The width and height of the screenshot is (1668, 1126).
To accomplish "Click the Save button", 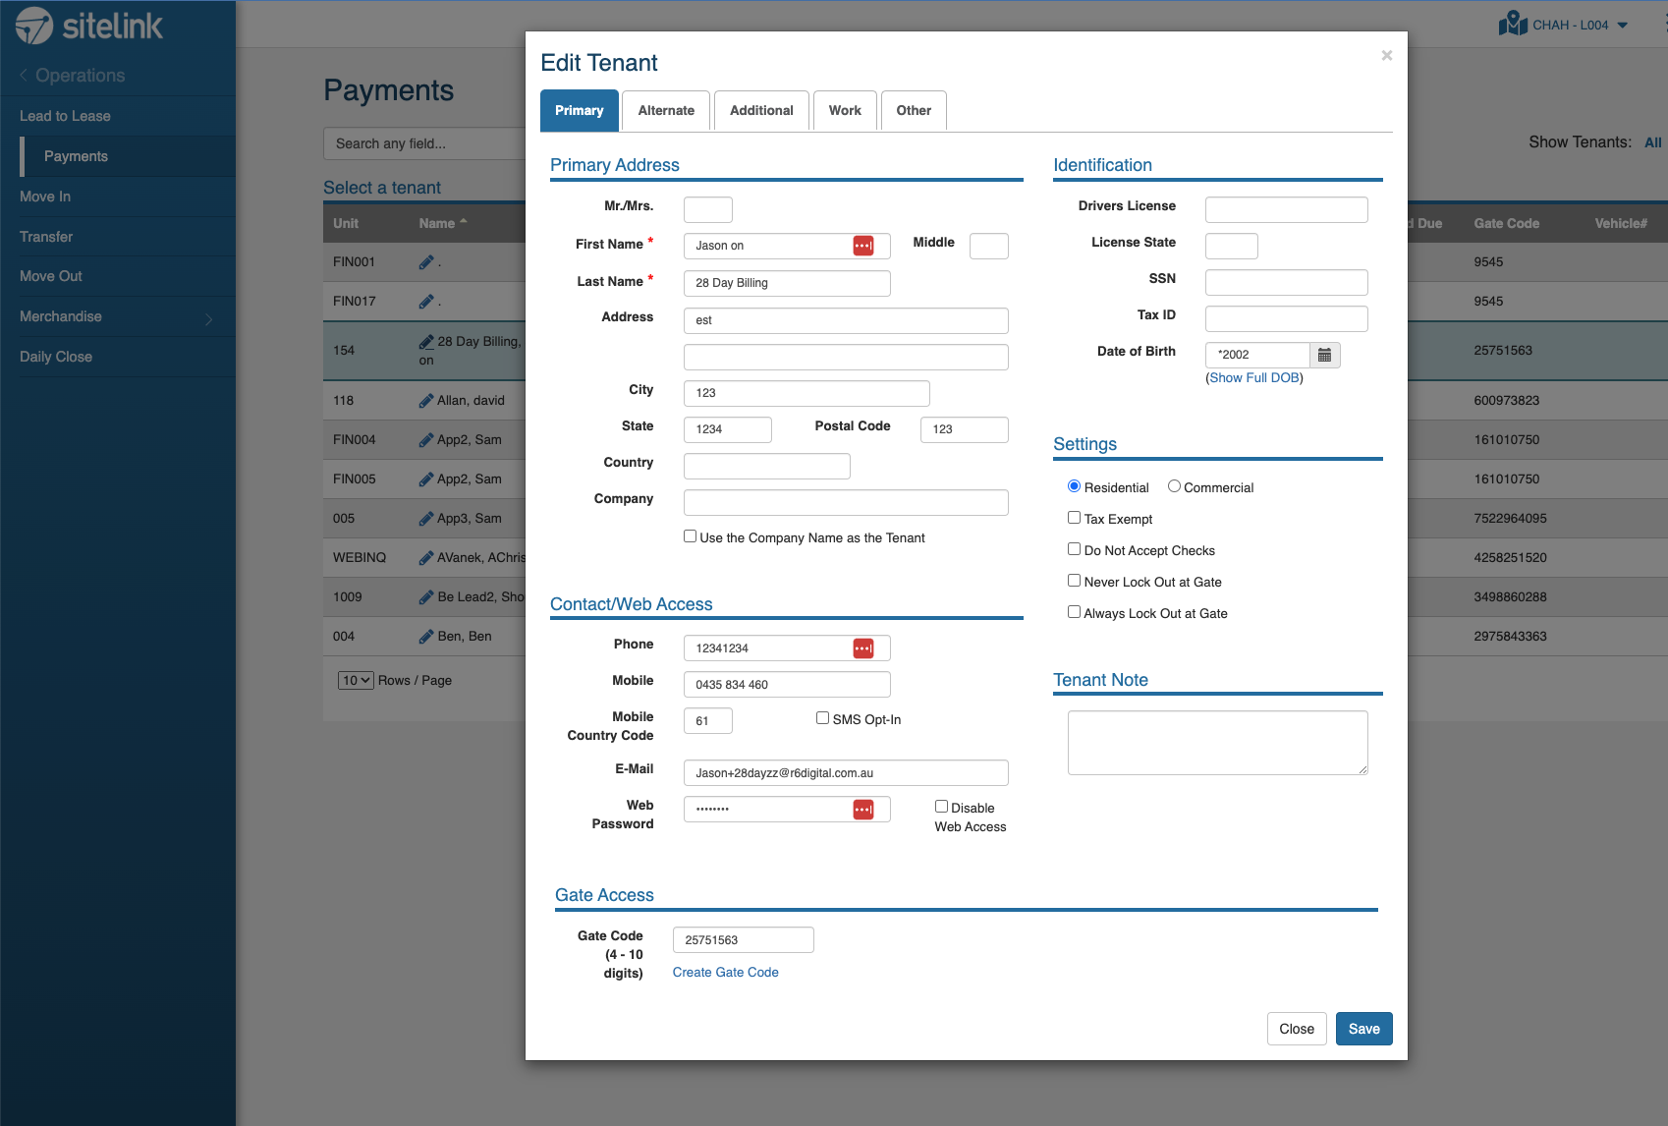I will (1363, 1029).
